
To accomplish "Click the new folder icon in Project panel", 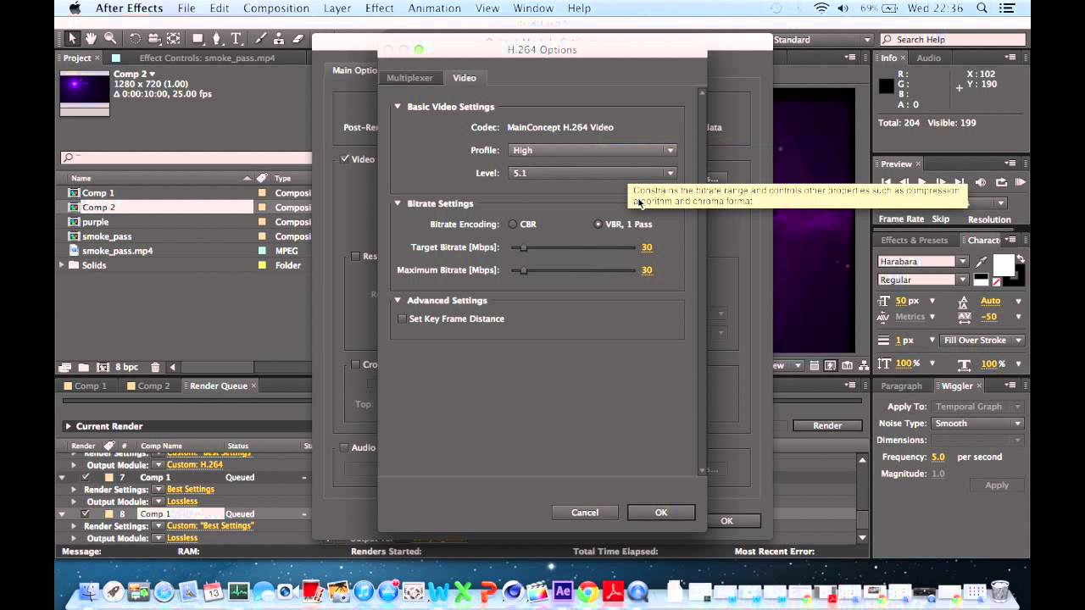I will pyautogui.click(x=84, y=367).
